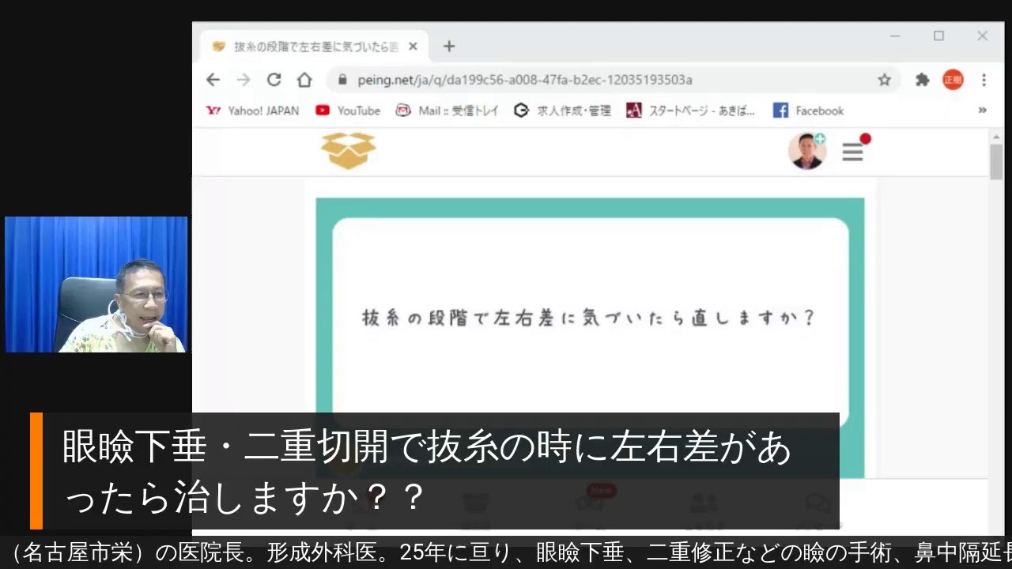Viewport: 1012px width, 569px height.
Task: Open Chrome's three-dot menu
Action: (984, 80)
